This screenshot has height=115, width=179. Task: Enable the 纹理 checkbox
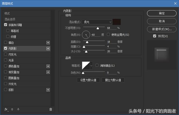coord(8,36)
